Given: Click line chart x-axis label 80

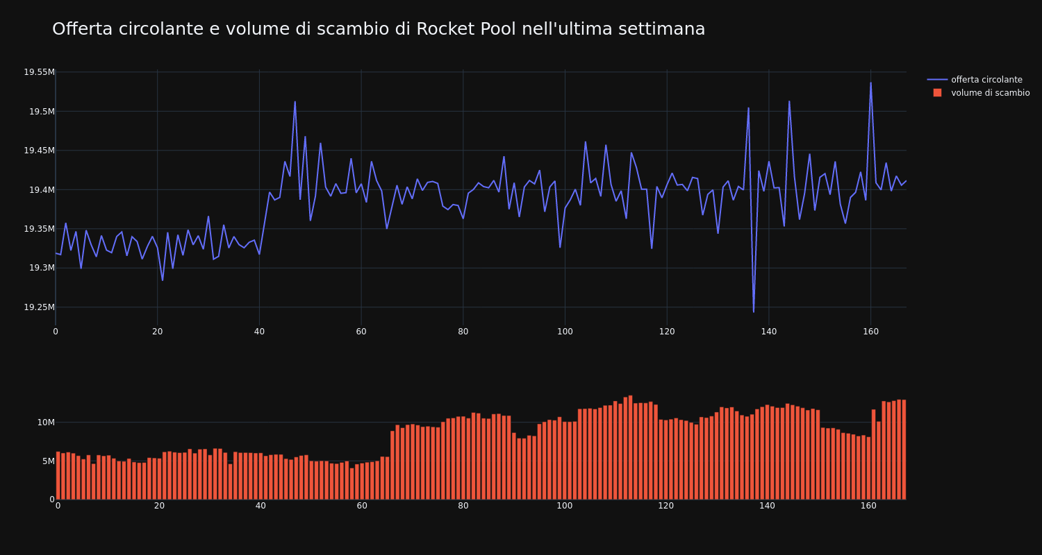Looking at the screenshot, I should (x=463, y=332).
